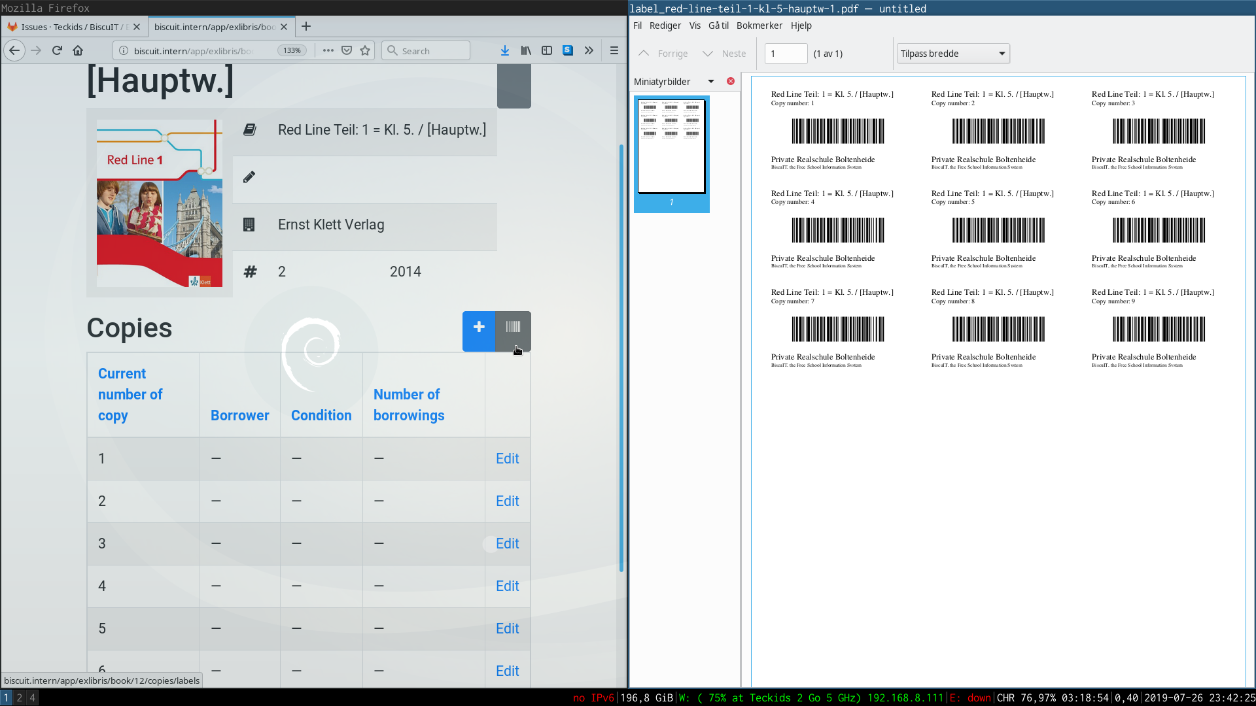This screenshot has width=1256, height=706.
Task: Open Firefox library icon
Action: (x=526, y=51)
